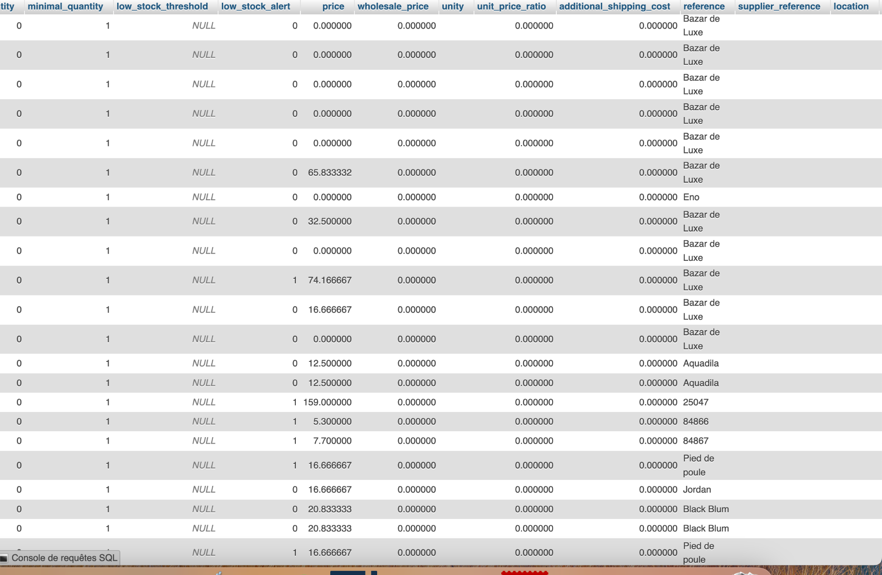Viewport: 882px width, 575px height.
Task: Click unit_price_ratio 0.000000 in the 84866 row
Action: click(534, 422)
